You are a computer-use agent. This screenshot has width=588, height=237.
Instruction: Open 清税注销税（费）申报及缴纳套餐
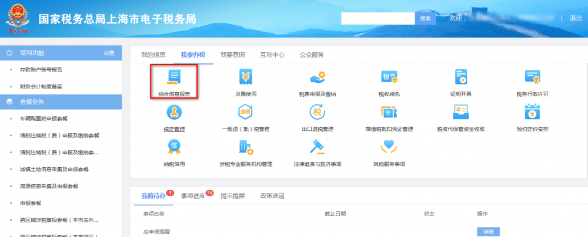[59, 136]
